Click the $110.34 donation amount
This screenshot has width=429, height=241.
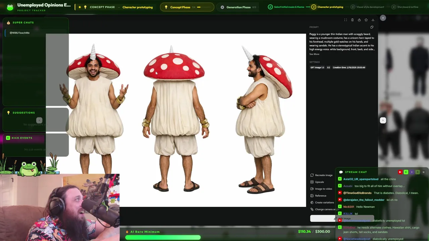point(304,232)
